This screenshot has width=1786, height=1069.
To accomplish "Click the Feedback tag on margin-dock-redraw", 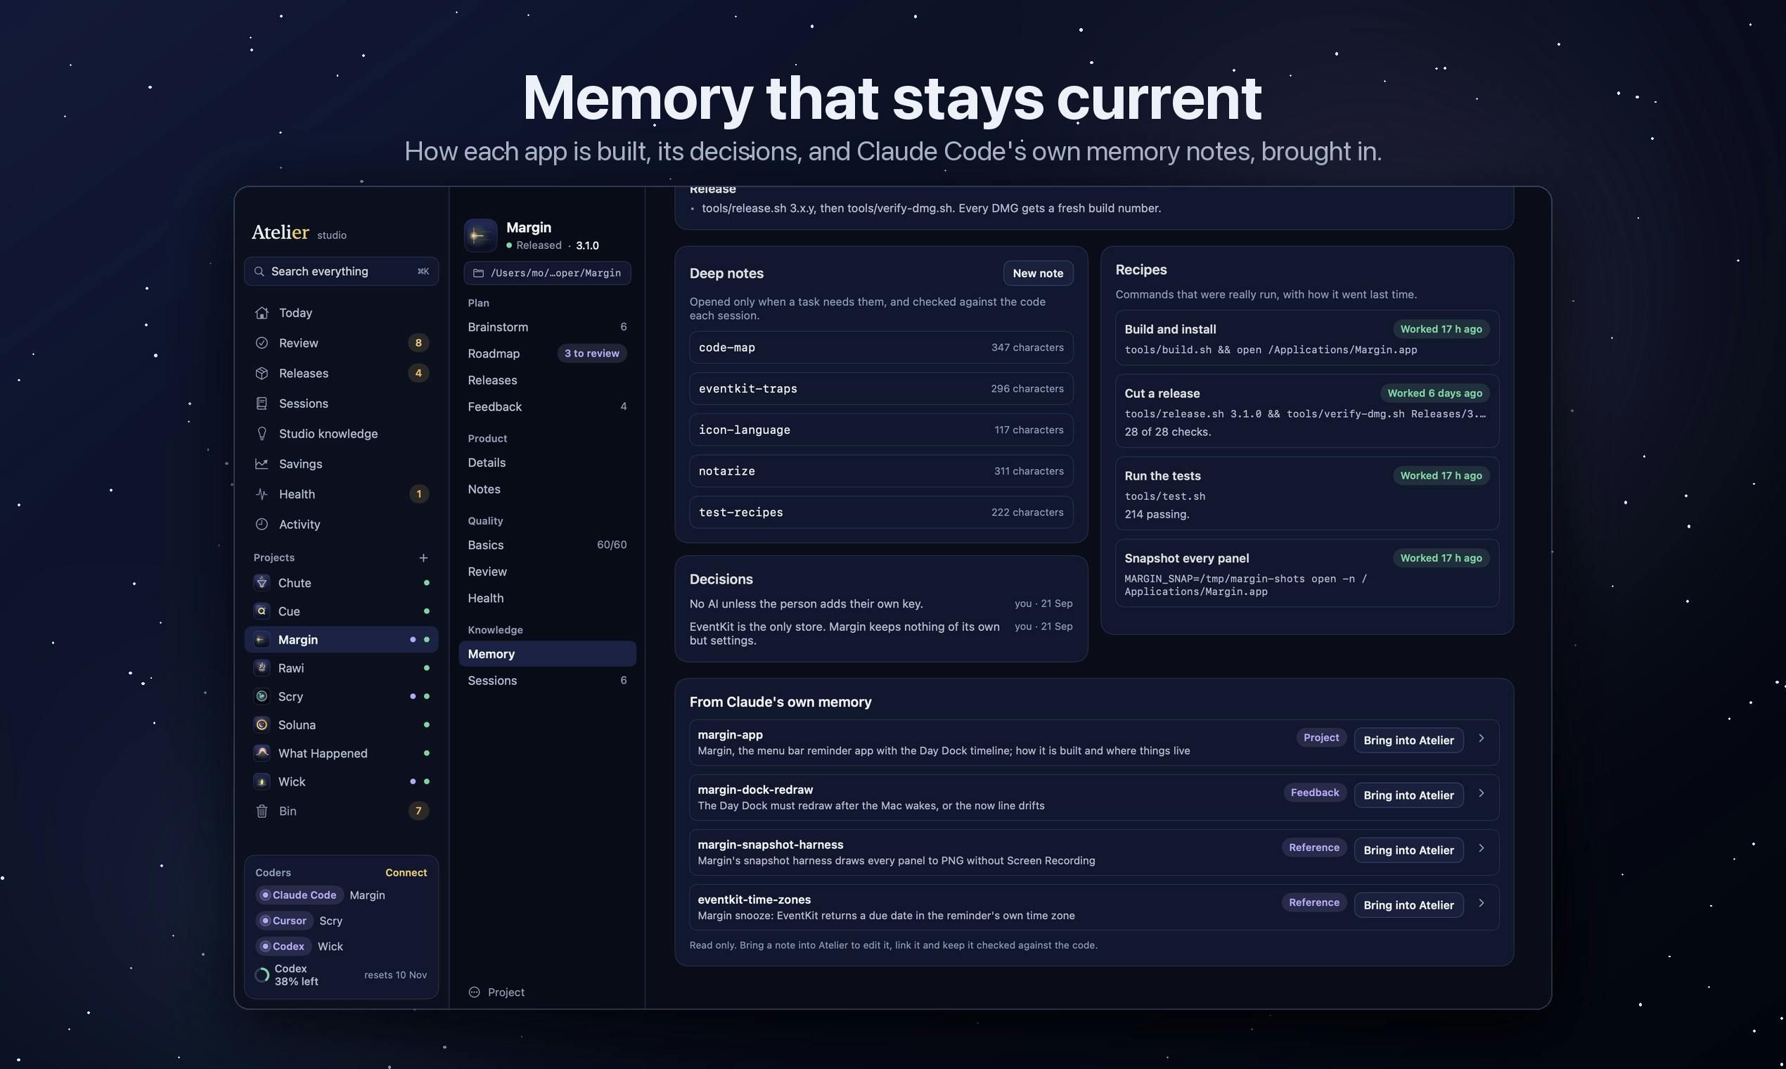I will (x=1314, y=793).
